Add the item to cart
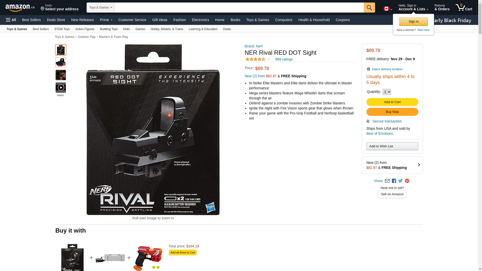 coord(392,102)
